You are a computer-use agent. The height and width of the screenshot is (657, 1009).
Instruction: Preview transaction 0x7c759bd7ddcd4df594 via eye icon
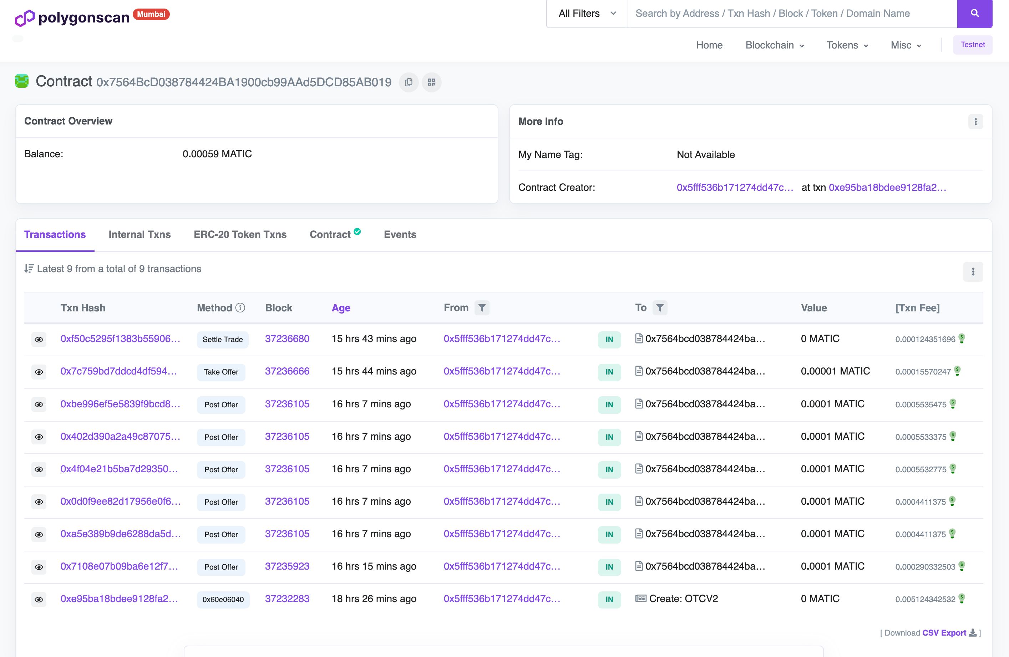pos(39,372)
